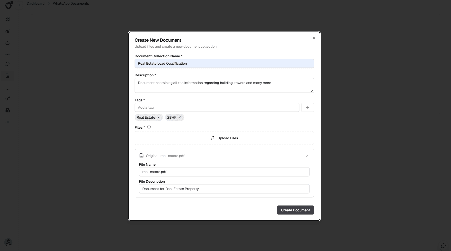Screen dimensions: 451x251
Task: Open the lower ellipsis menu in the sidebar
Action: [7, 89]
